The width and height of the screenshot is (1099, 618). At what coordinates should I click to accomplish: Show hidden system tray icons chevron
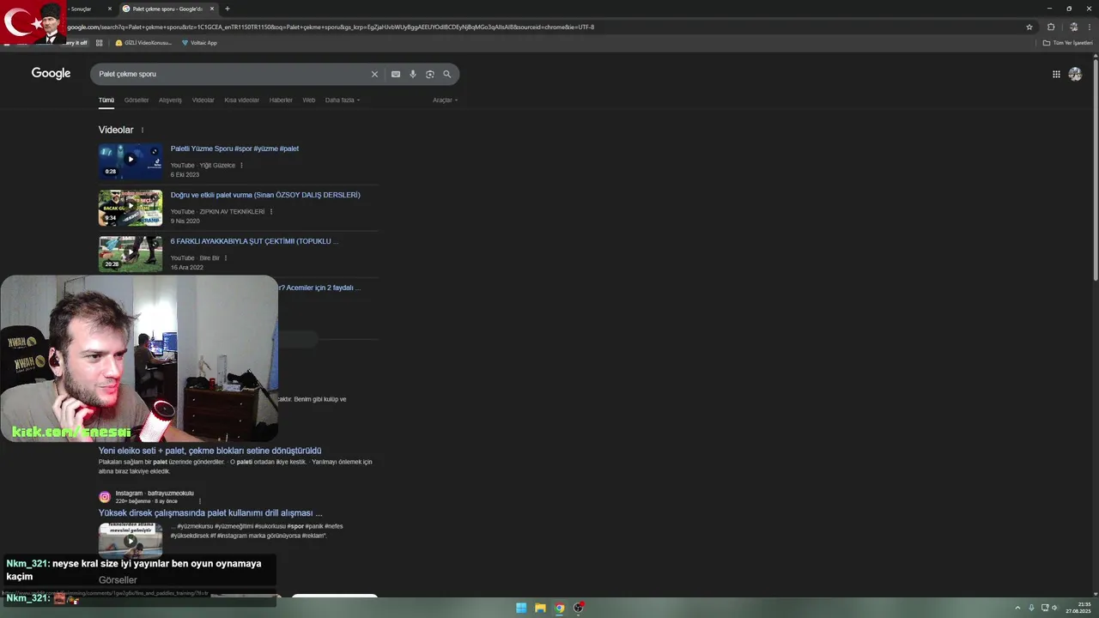pos(1018,608)
